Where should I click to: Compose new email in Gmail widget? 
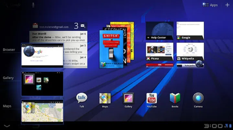(83, 26)
